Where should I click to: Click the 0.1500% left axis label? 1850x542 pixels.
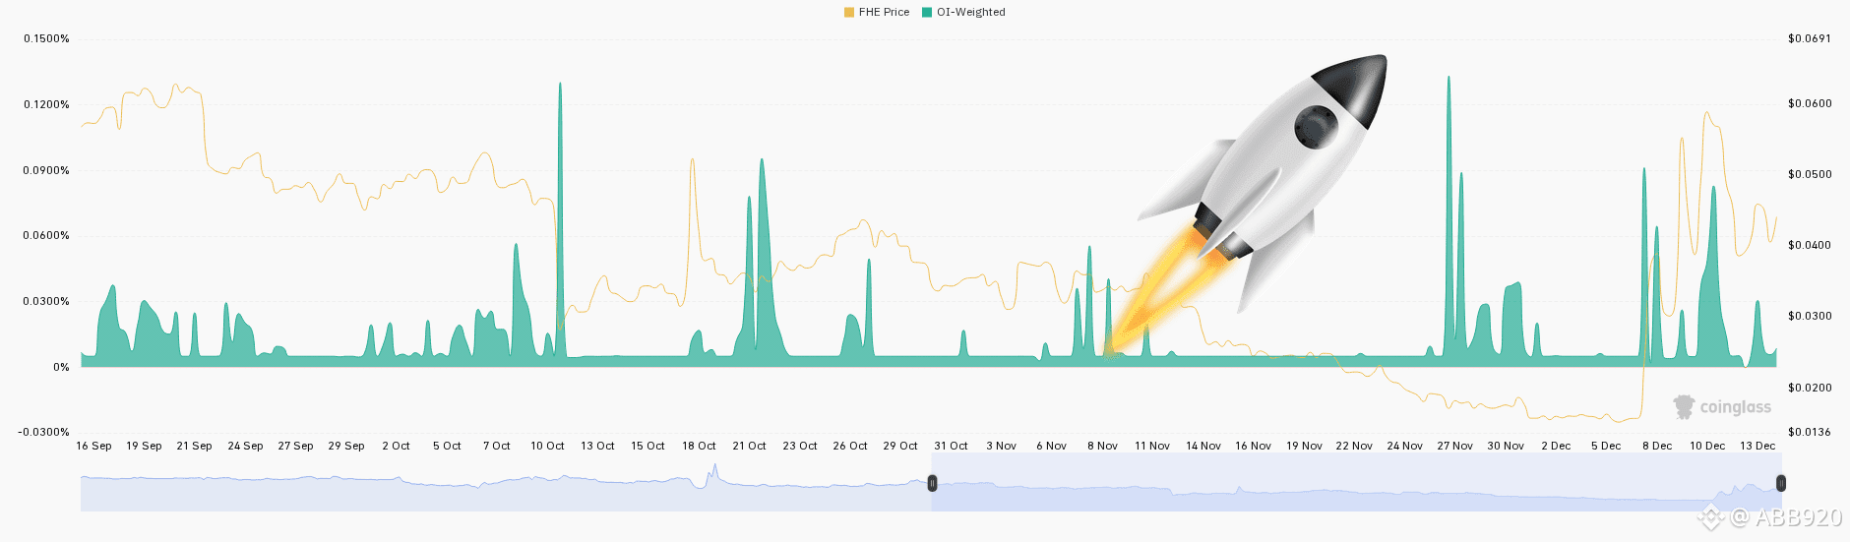[46, 38]
